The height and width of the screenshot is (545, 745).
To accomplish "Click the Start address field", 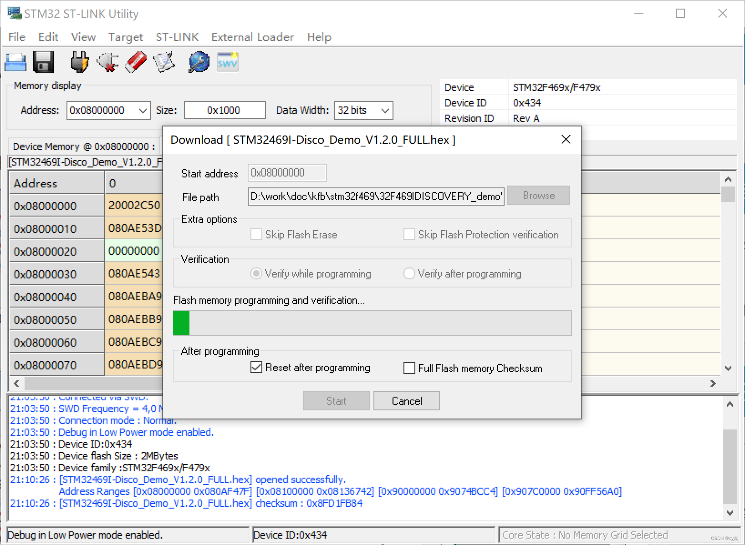I will tap(287, 173).
